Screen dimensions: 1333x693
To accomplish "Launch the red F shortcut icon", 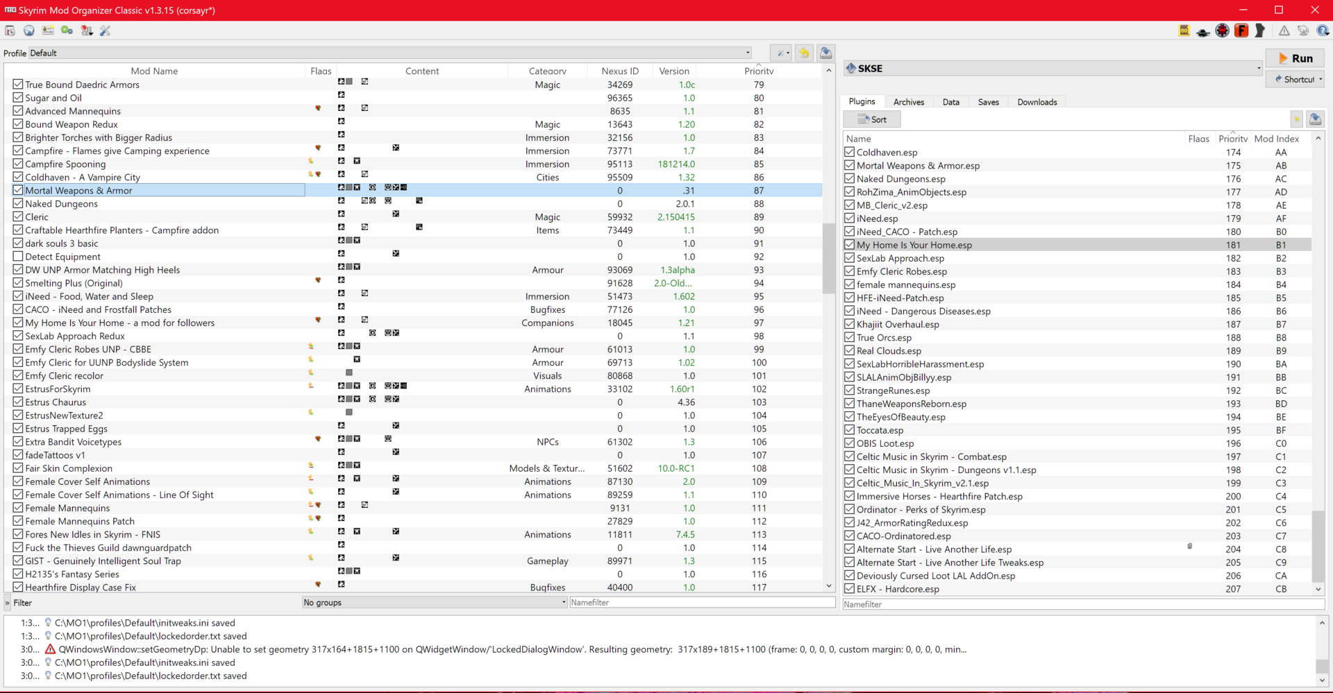I will [1241, 31].
